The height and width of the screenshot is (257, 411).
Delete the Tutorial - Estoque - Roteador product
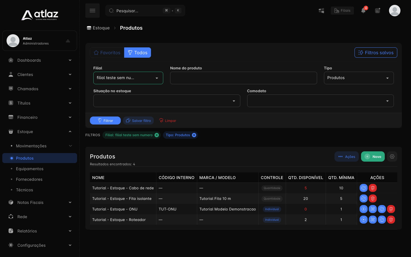[391, 220]
